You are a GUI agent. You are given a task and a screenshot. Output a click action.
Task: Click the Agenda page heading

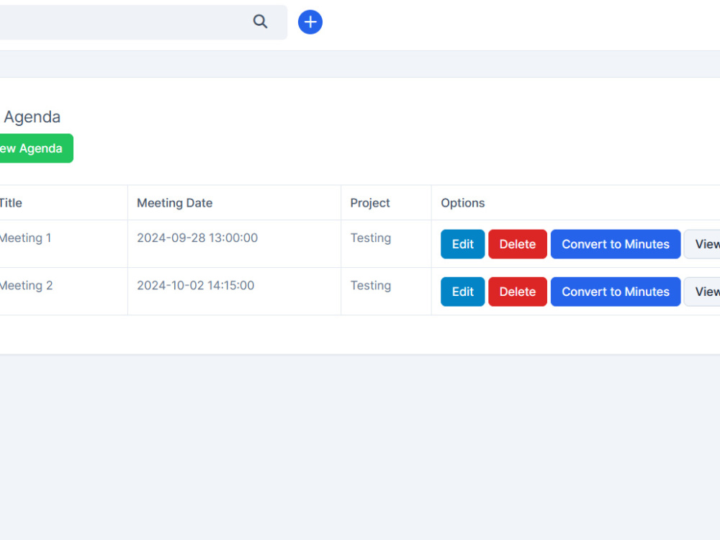coord(32,117)
